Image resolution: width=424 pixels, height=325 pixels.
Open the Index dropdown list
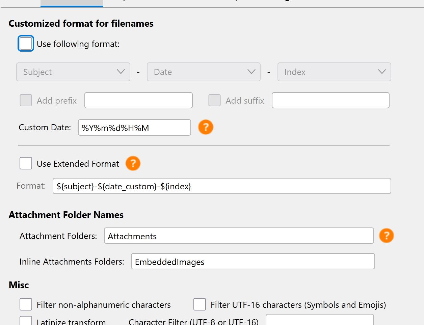click(334, 72)
